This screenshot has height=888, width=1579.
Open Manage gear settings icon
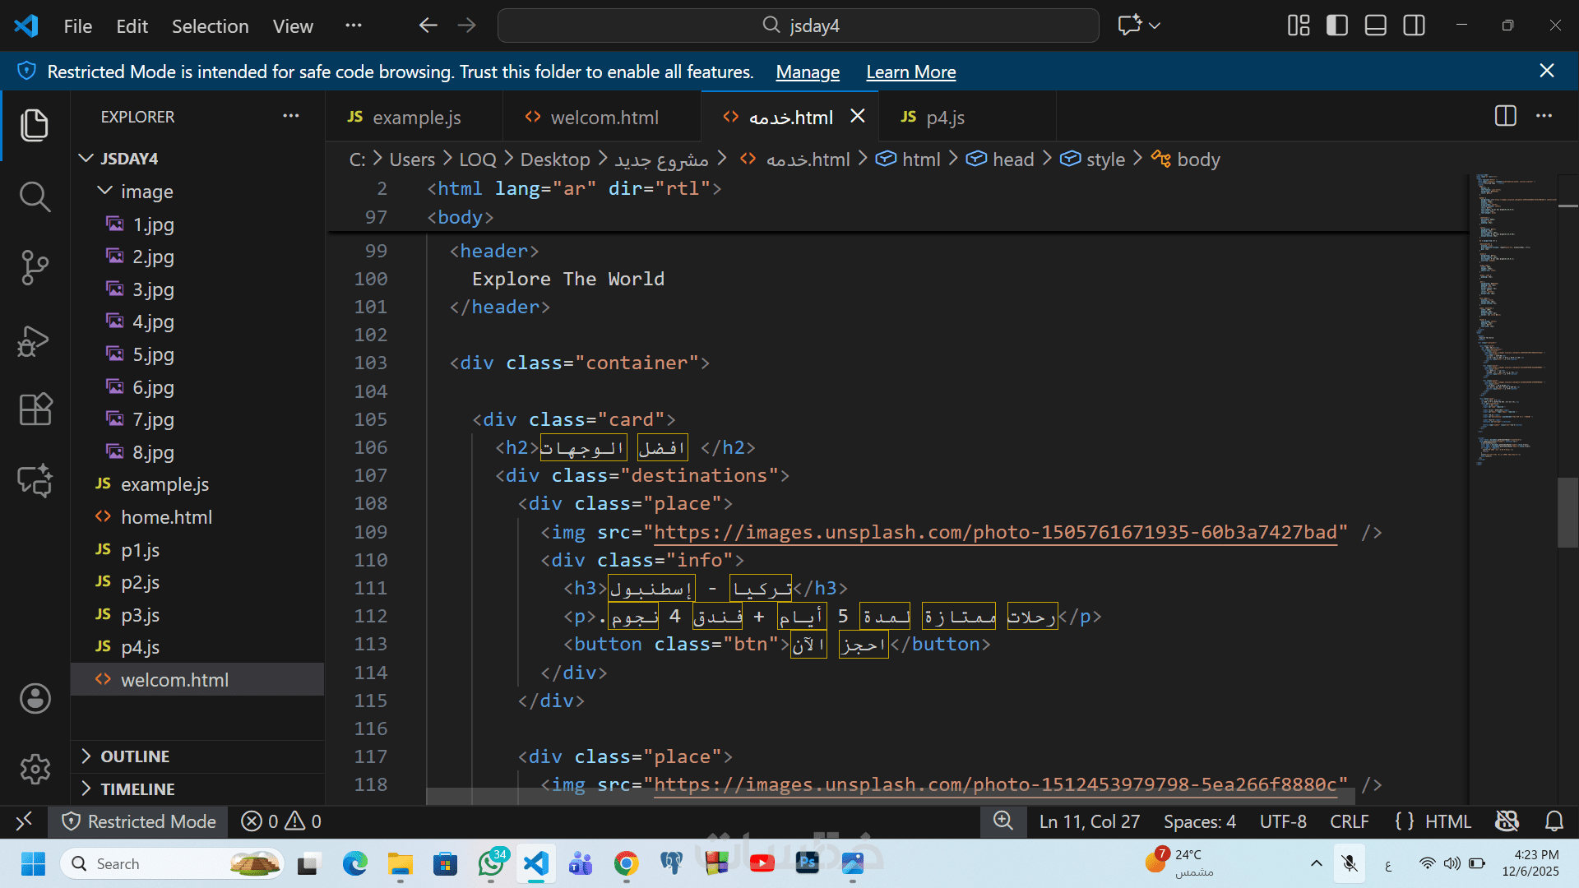pyautogui.click(x=35, y=770)
